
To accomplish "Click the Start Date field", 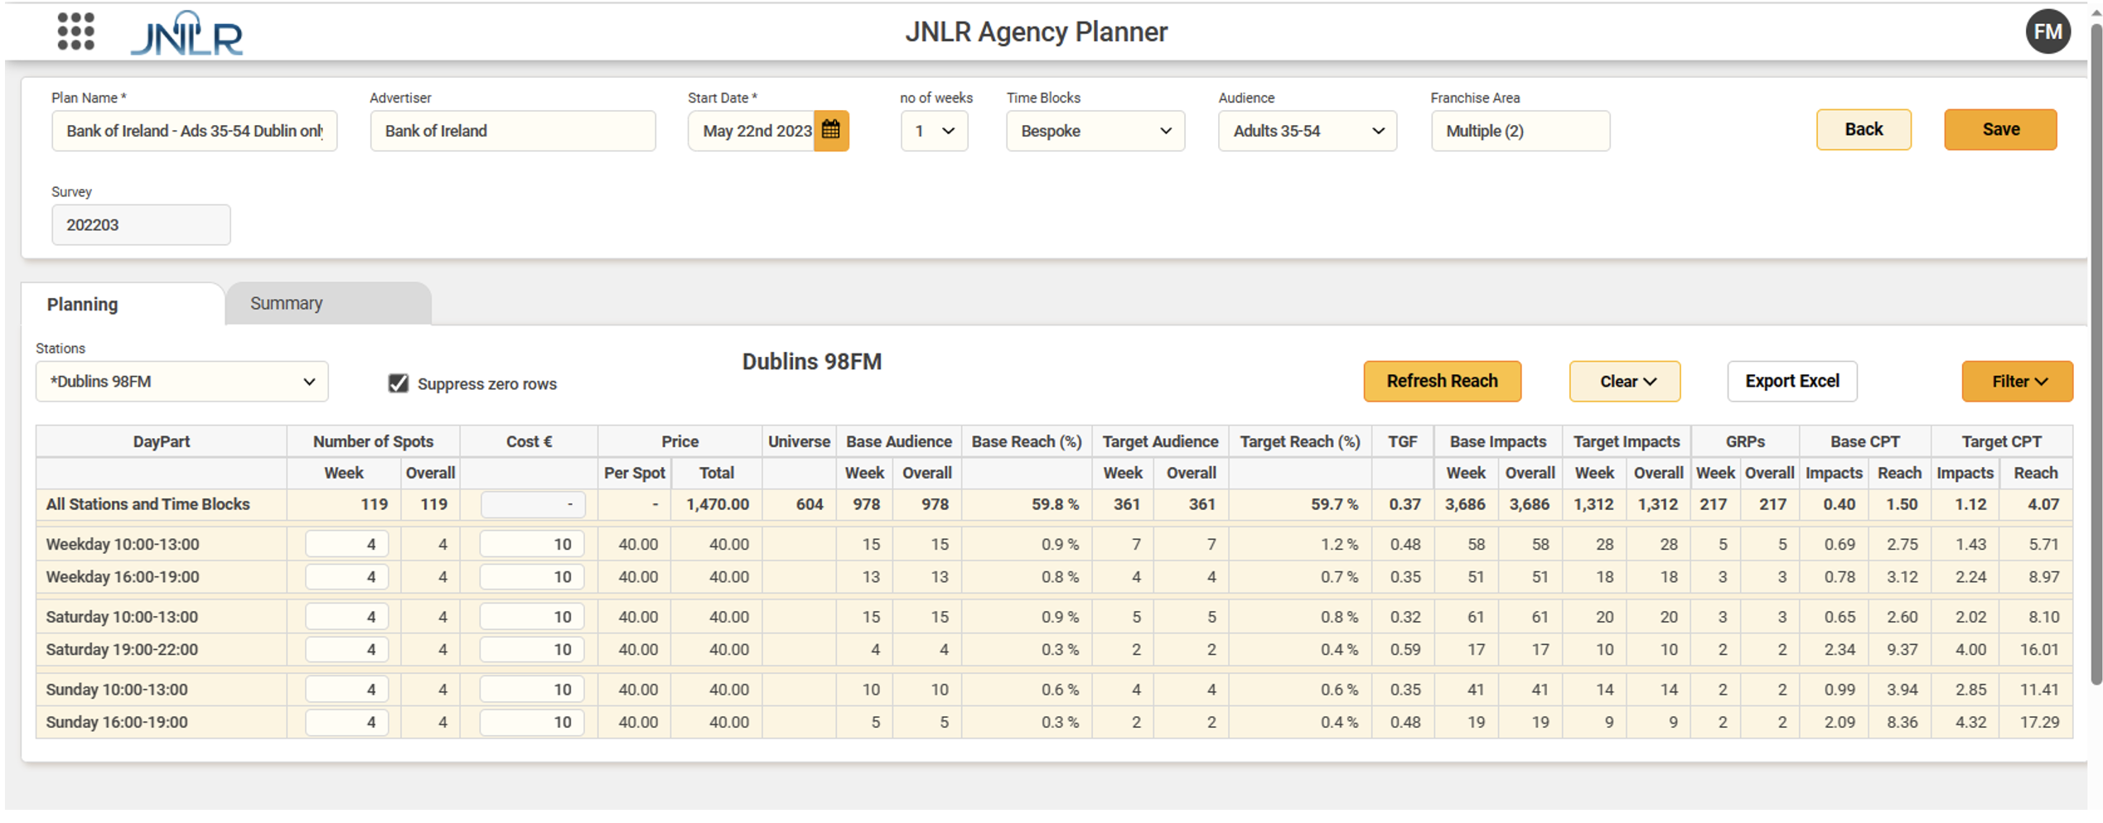I will tap(751, 131).
